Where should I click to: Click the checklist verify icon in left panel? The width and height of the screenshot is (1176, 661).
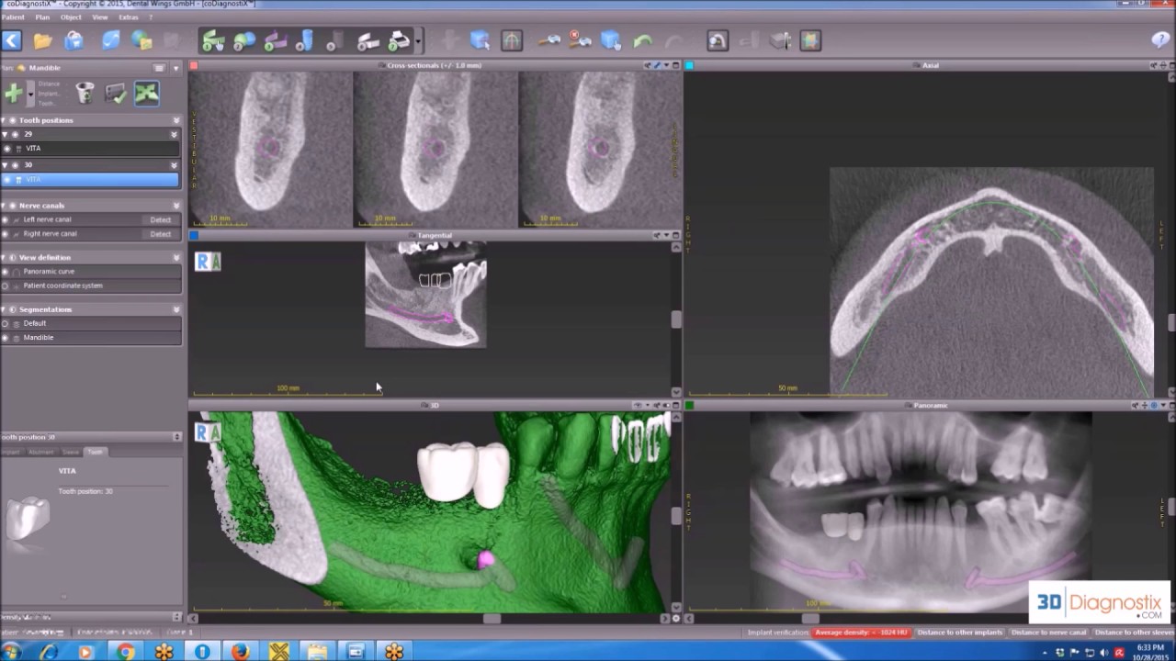pos(115,93)
